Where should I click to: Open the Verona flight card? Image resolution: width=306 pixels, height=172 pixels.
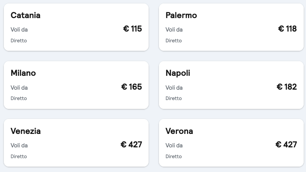point(231,143)
